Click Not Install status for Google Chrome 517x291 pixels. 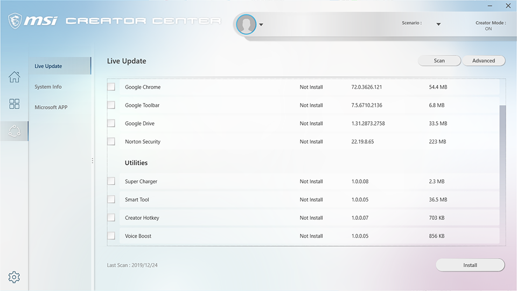(311, 87)
